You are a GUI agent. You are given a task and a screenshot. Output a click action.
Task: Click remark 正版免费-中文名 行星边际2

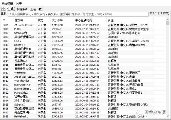[x=125, y=93]
